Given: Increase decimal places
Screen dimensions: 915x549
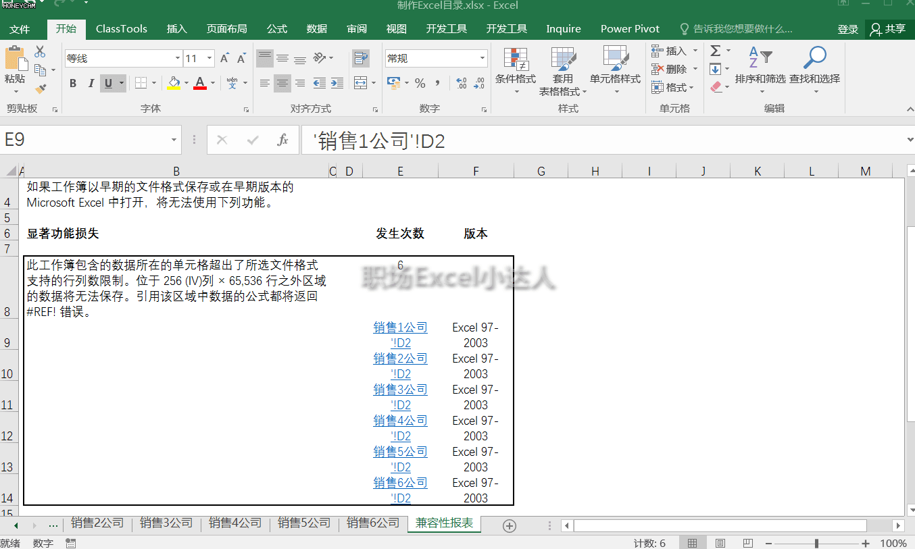Looking at the screenshot, I should click(462, 83).
